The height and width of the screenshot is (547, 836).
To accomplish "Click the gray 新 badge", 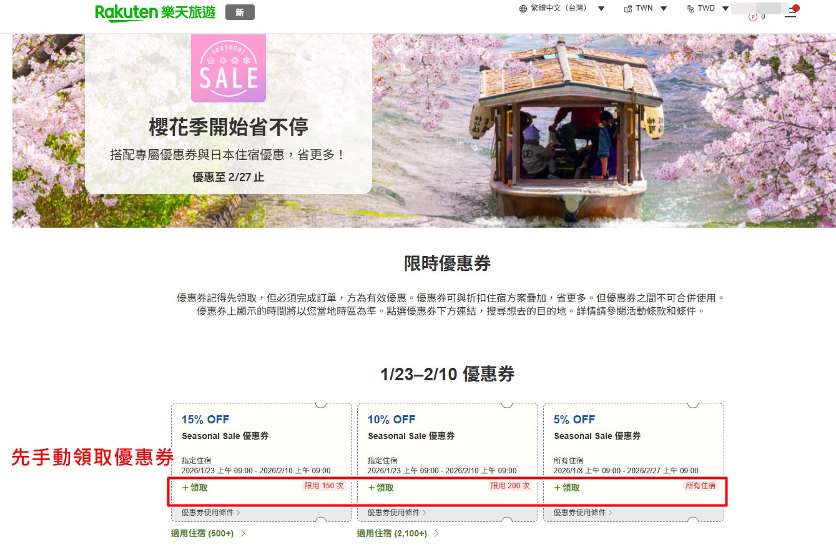I will click(x=240, y=12).
